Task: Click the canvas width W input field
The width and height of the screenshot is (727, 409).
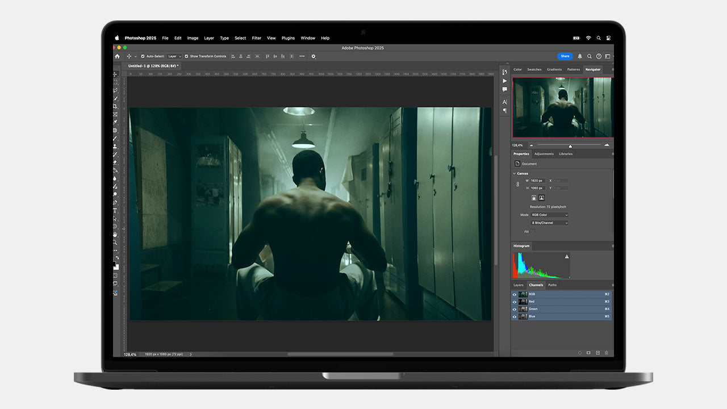Action: (537, 181)
